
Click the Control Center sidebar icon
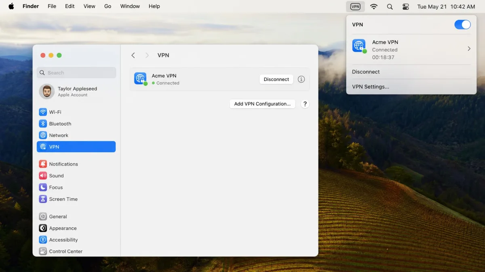(x=43, y=251)
